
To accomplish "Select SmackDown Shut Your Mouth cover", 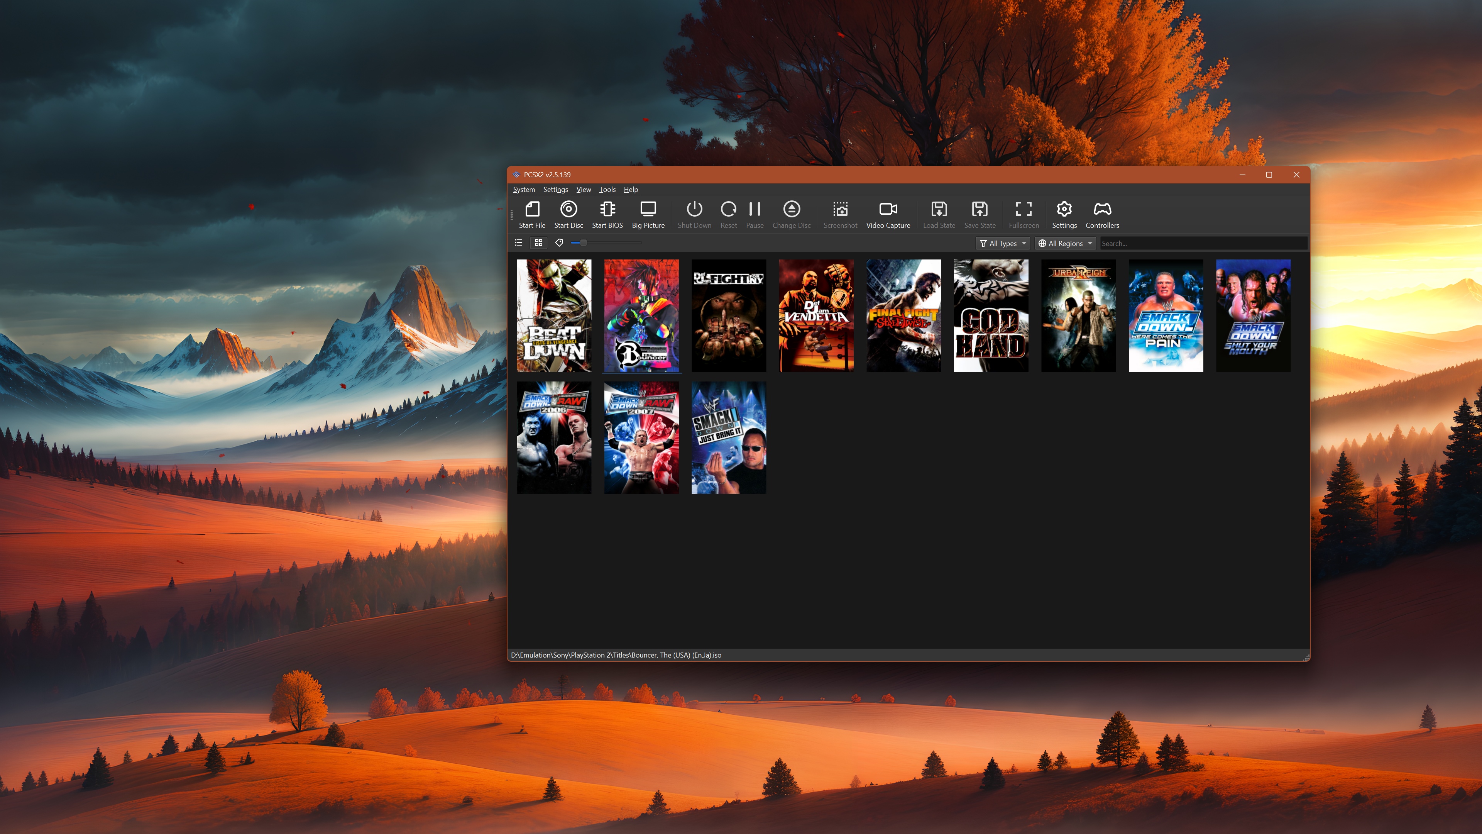I will (1253, 315).
